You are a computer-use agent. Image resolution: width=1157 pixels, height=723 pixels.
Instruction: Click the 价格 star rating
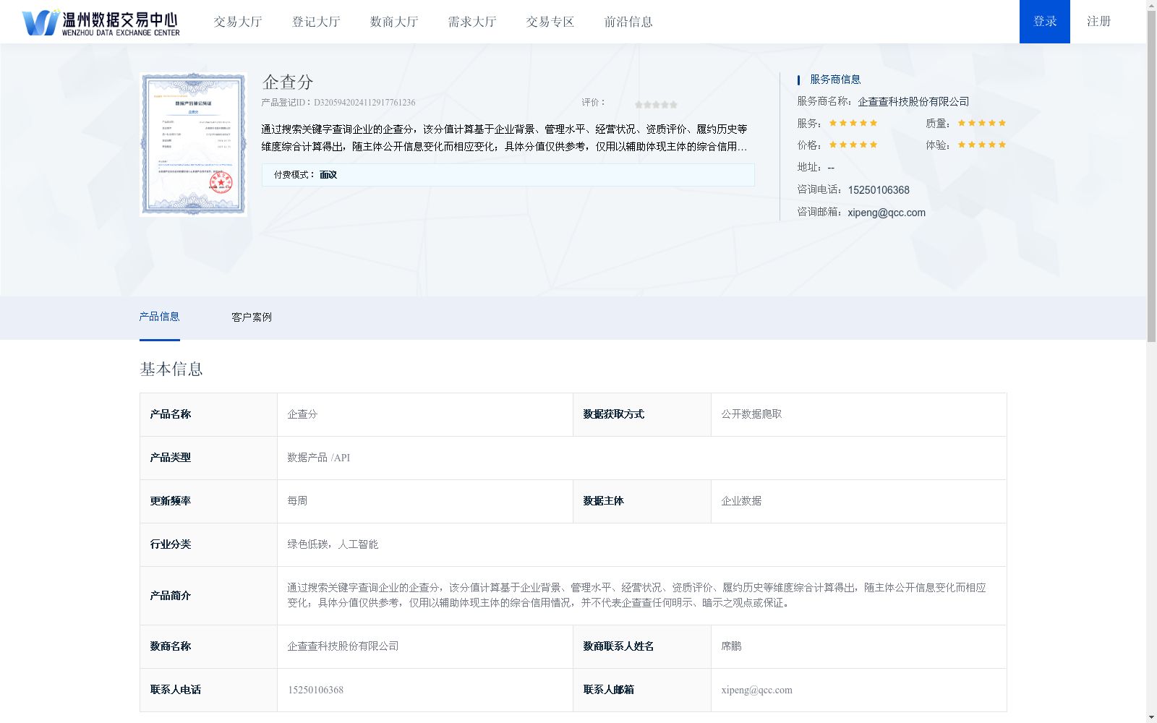tap(853, 145)
